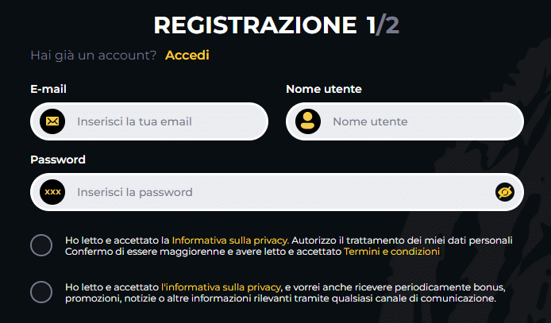Click the 'REGISTRAZIONE 1/2' heading

(276, 25)
